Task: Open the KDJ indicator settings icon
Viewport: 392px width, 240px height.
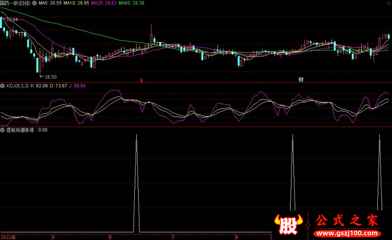Action: [3, 86]
